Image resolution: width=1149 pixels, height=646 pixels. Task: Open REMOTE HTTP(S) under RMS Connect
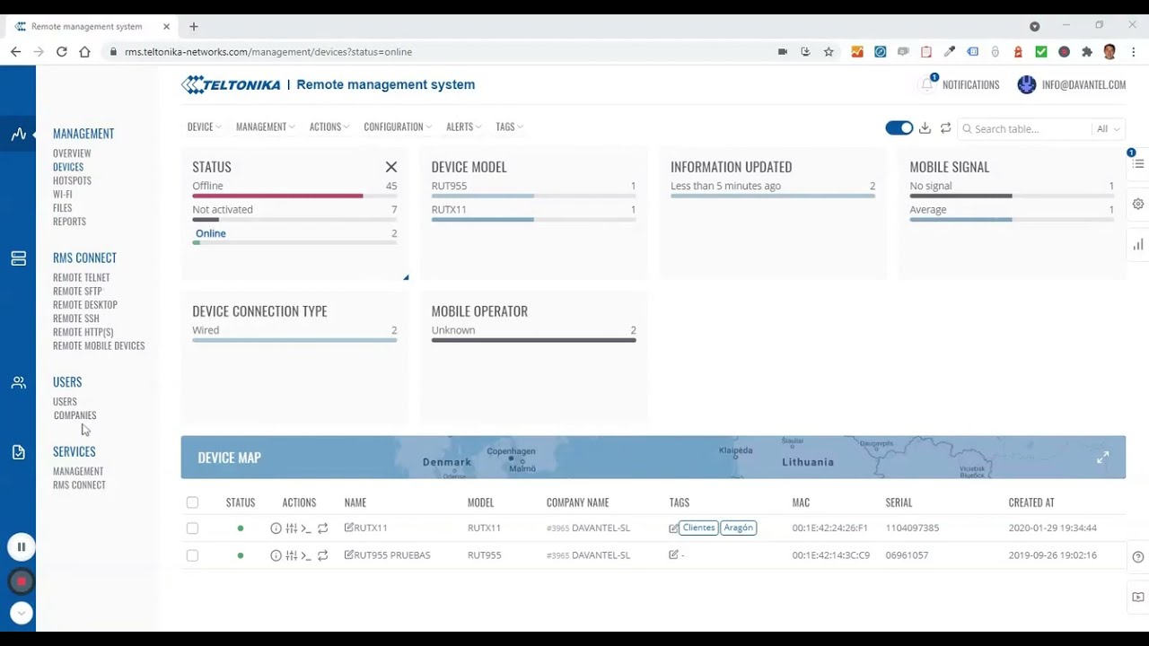point(83,332)
